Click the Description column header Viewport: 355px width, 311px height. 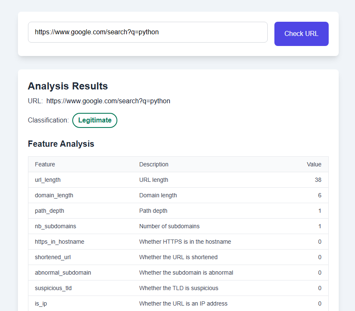click(x=154, y=164)
